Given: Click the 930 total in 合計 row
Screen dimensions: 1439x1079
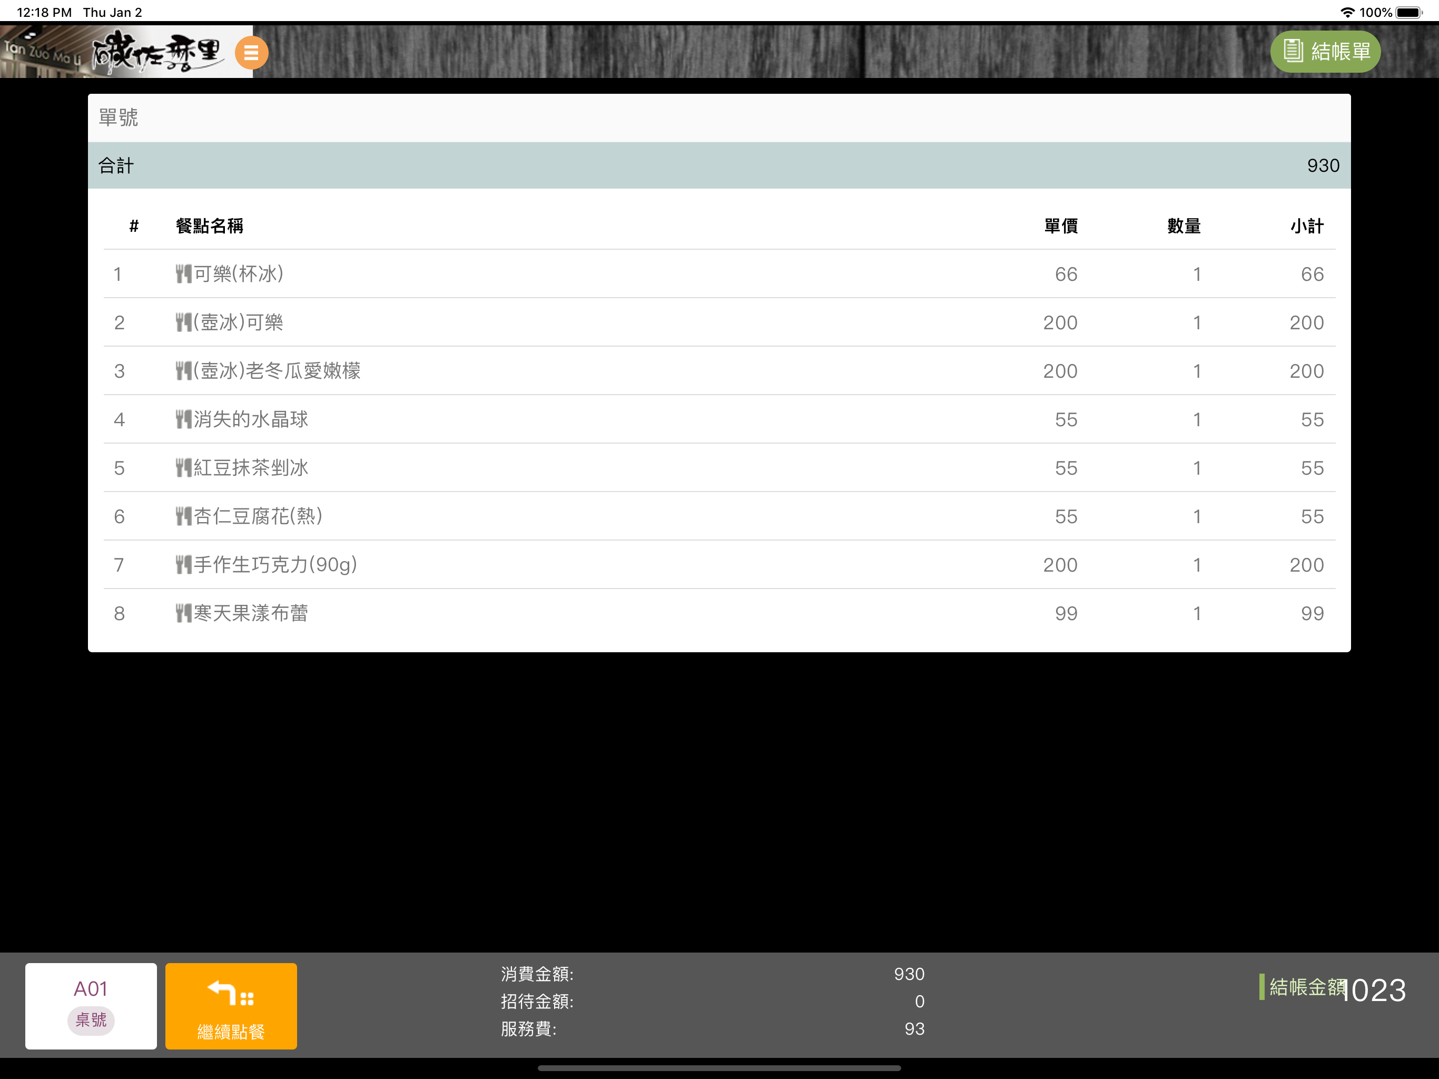Looking at the screenshot, I should [x=1323, y=165].
